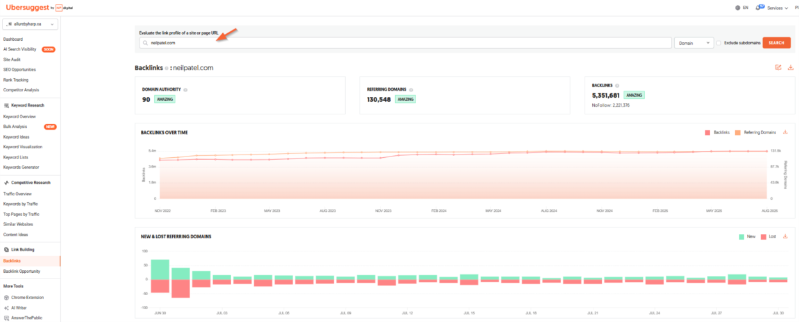Toggle the Referring Domains legend swatch

738,133
